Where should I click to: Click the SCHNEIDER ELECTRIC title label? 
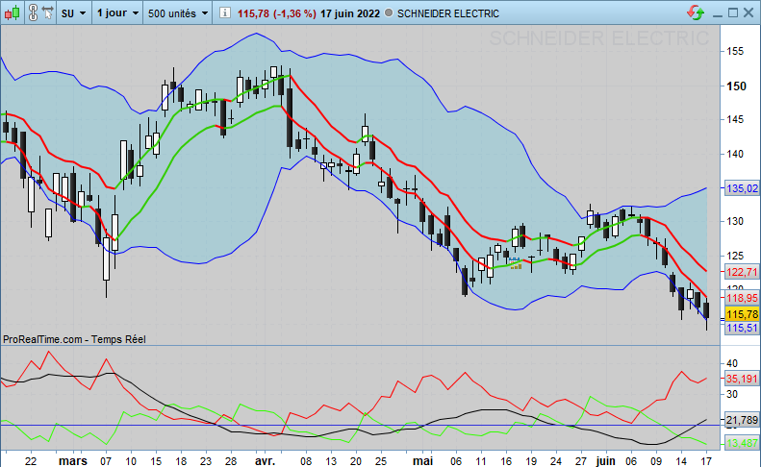click(x=448, y=13)
